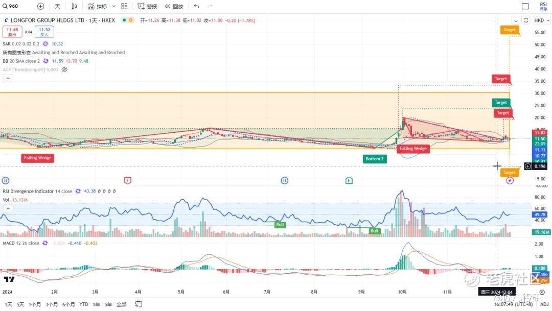Click the Bull label near September

(374, 231)
